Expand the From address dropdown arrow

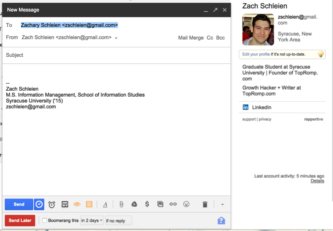pos(116,38)
